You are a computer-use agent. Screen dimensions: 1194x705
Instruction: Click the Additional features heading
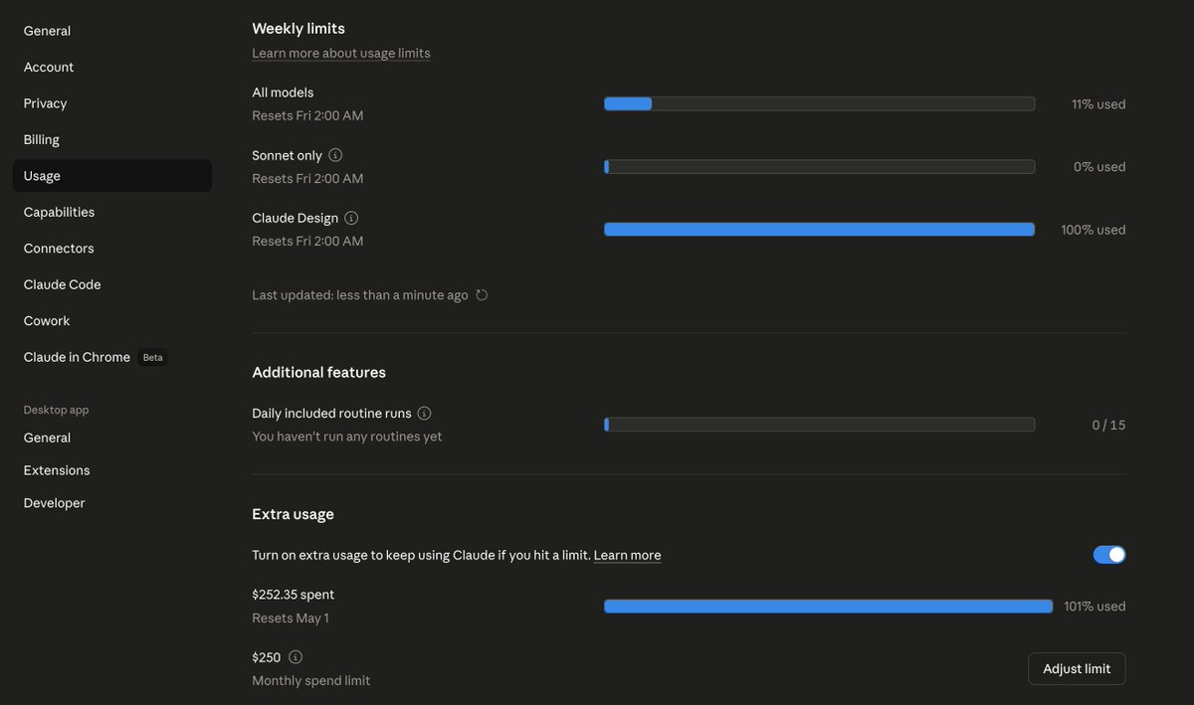[319, 372]
